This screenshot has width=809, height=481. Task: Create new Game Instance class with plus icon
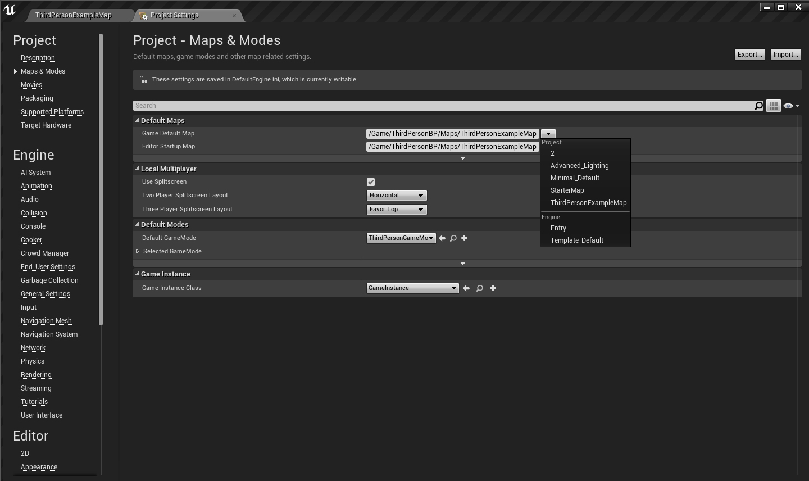point(493,288)
